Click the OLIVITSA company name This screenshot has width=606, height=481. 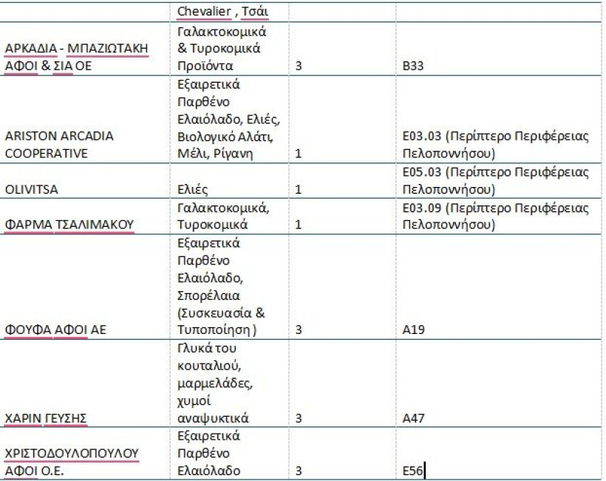tap(32, 188)
